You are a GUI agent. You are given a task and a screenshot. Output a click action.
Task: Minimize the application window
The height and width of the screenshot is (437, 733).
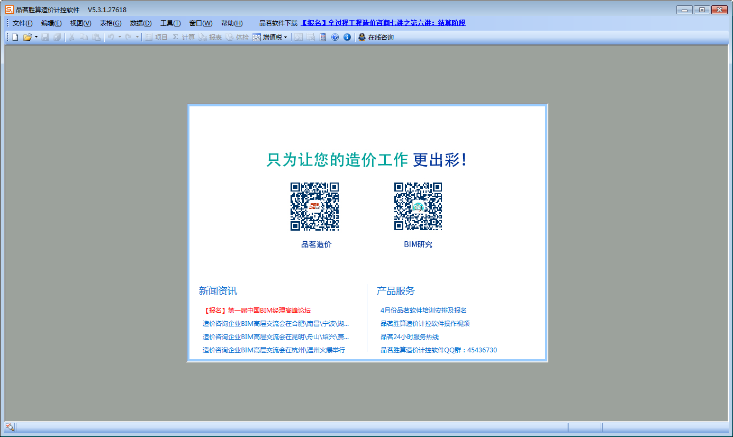click(684, 10)
